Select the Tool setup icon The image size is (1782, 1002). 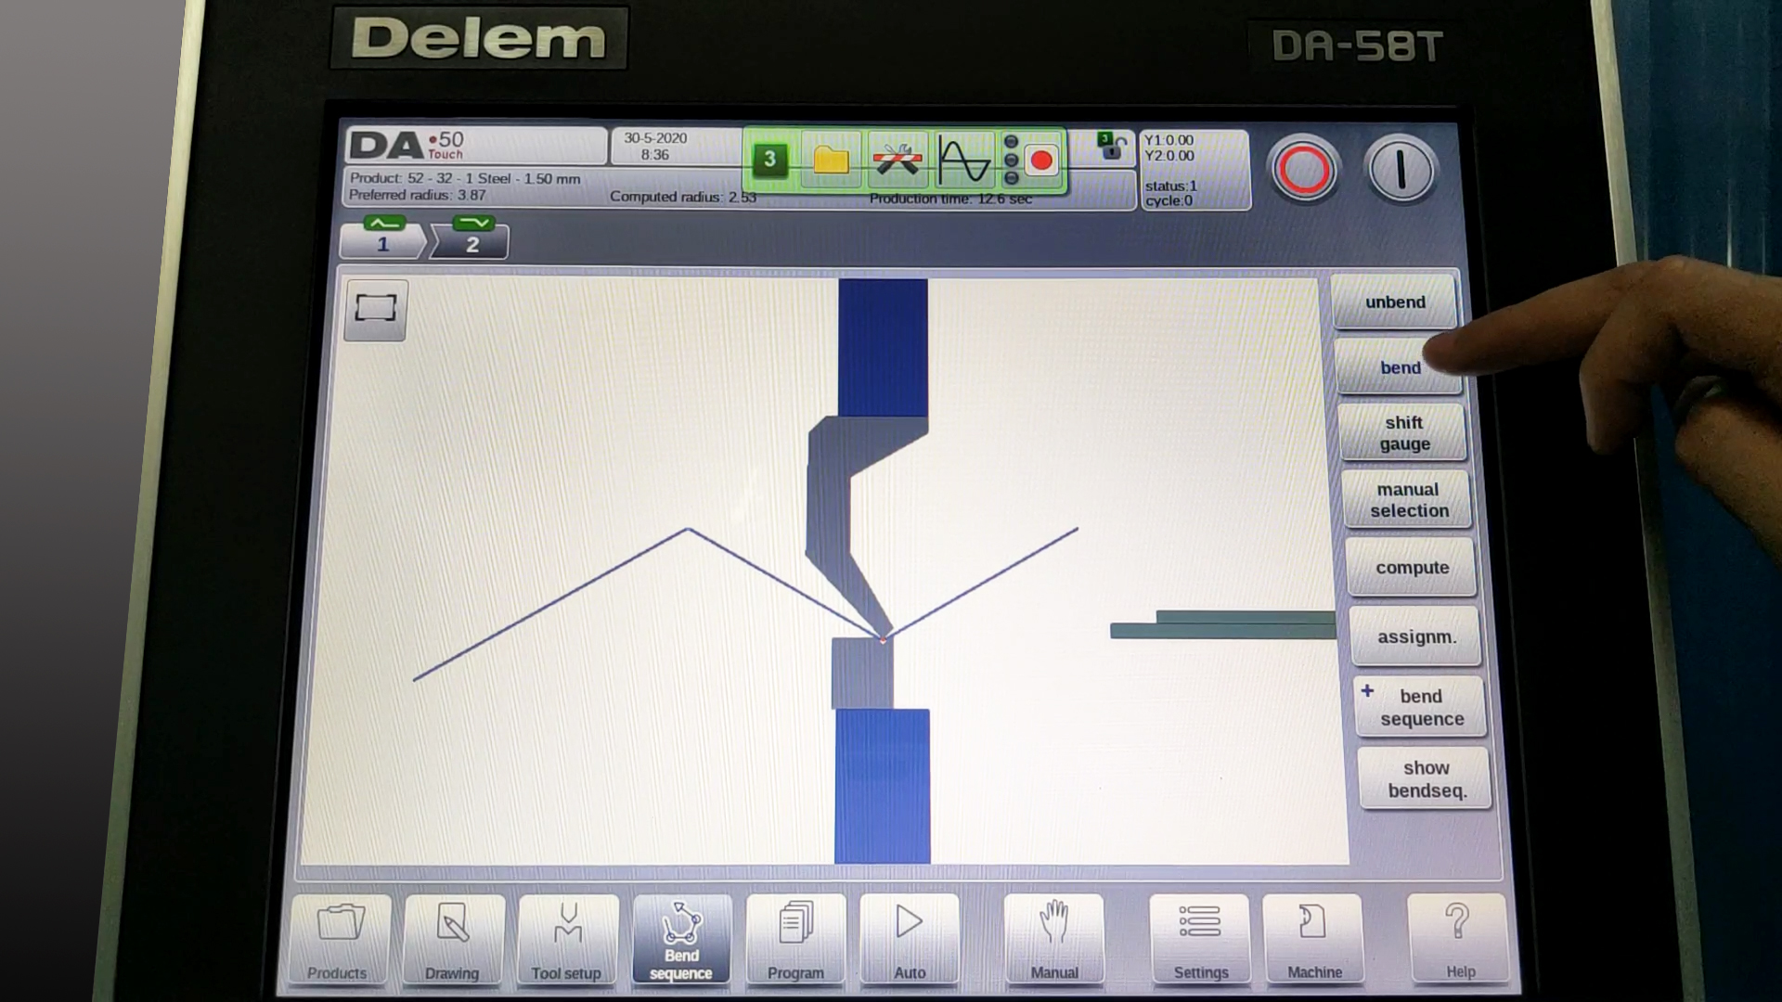[568, 938]
